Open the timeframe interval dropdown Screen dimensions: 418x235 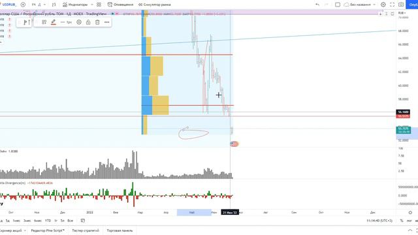(44, 5)
